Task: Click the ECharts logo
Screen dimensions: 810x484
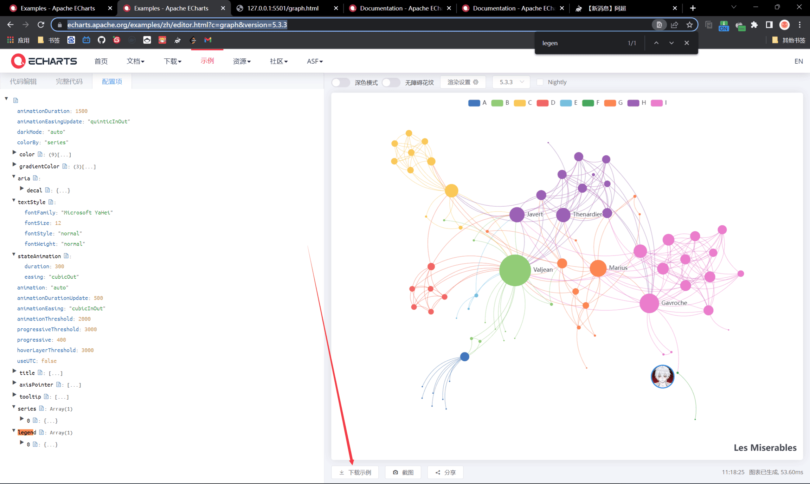Action: pos(44,61)
